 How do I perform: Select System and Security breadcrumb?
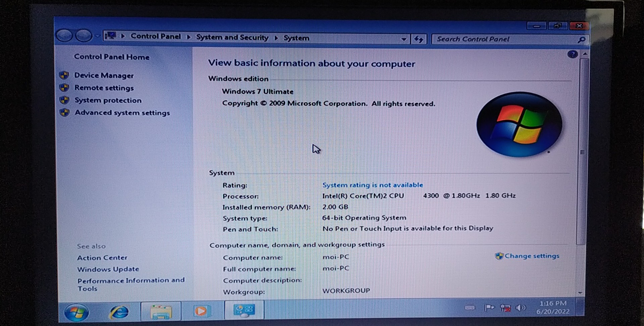click(232, 37)
